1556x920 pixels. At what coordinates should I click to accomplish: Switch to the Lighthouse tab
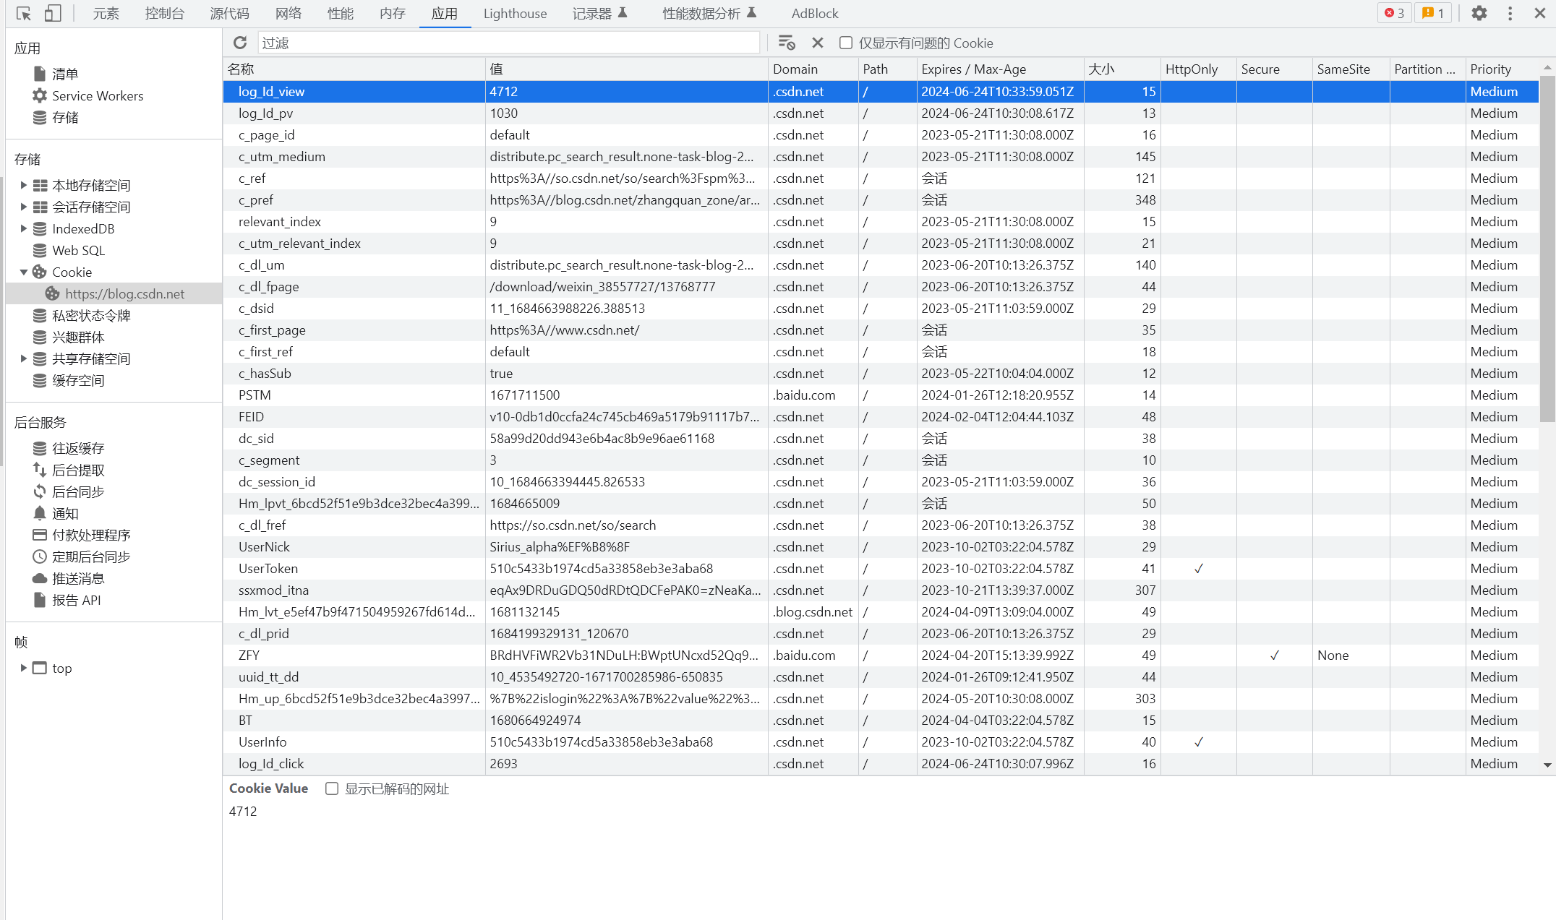tap(515, 13)
